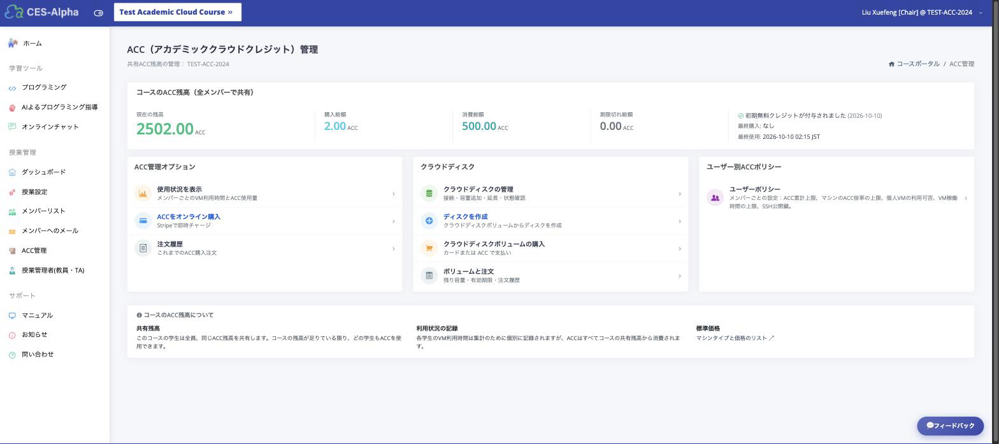Expand クラウドディスクの管理 row chevron

click(x=679, y=194)
